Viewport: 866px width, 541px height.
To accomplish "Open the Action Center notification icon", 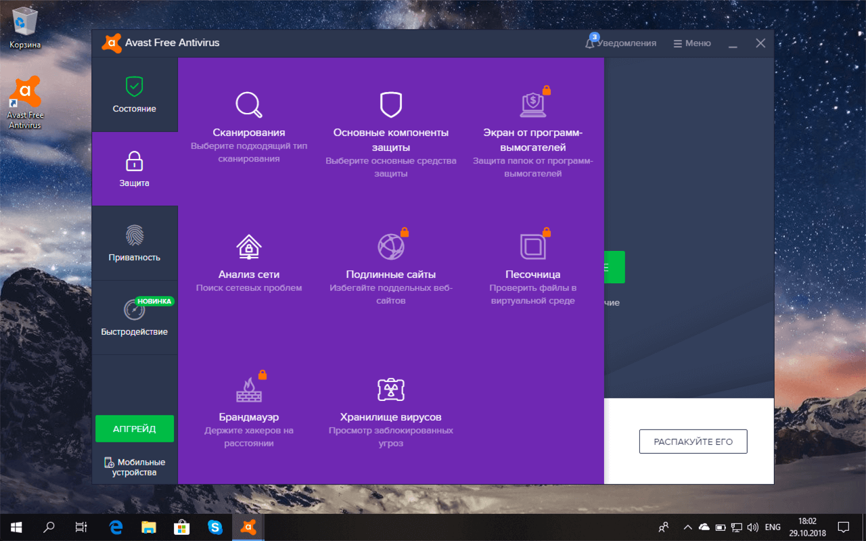I will 844,527.
